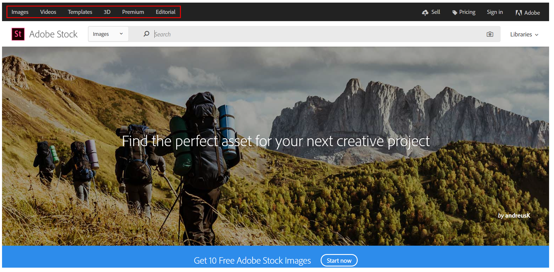This screenshot has width=554, height=272.
Task: Switch to the Videos category
Action: tap(48, 12)
